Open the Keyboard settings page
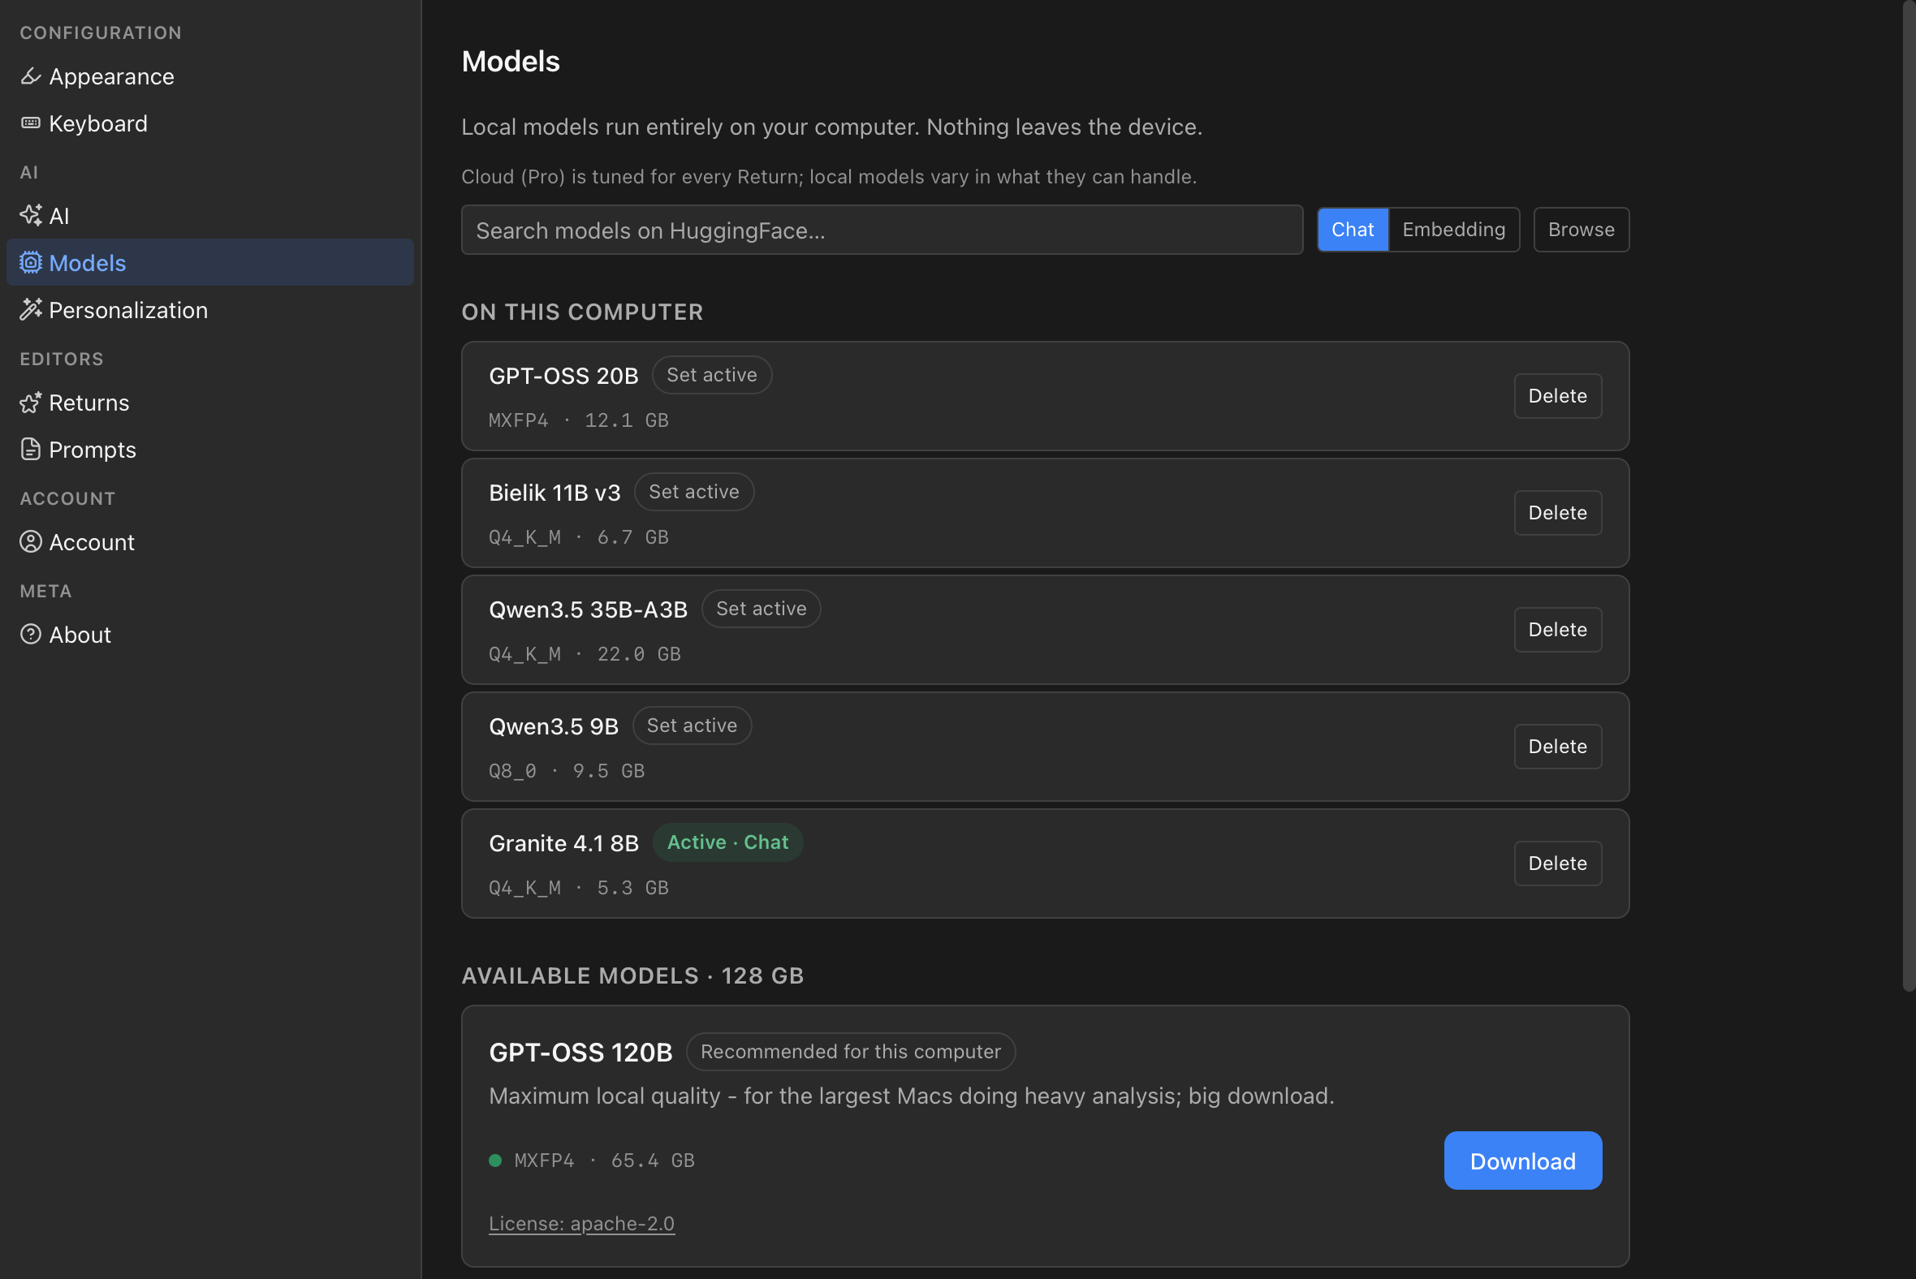Viewport: 1916px width, 1279px height. pos(209,123)
